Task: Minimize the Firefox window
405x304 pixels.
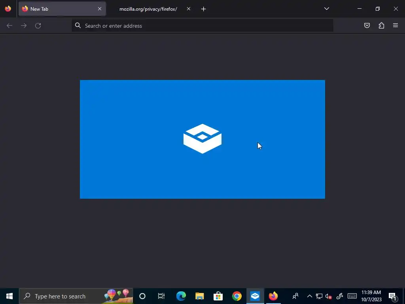Action: coord(359,9)
